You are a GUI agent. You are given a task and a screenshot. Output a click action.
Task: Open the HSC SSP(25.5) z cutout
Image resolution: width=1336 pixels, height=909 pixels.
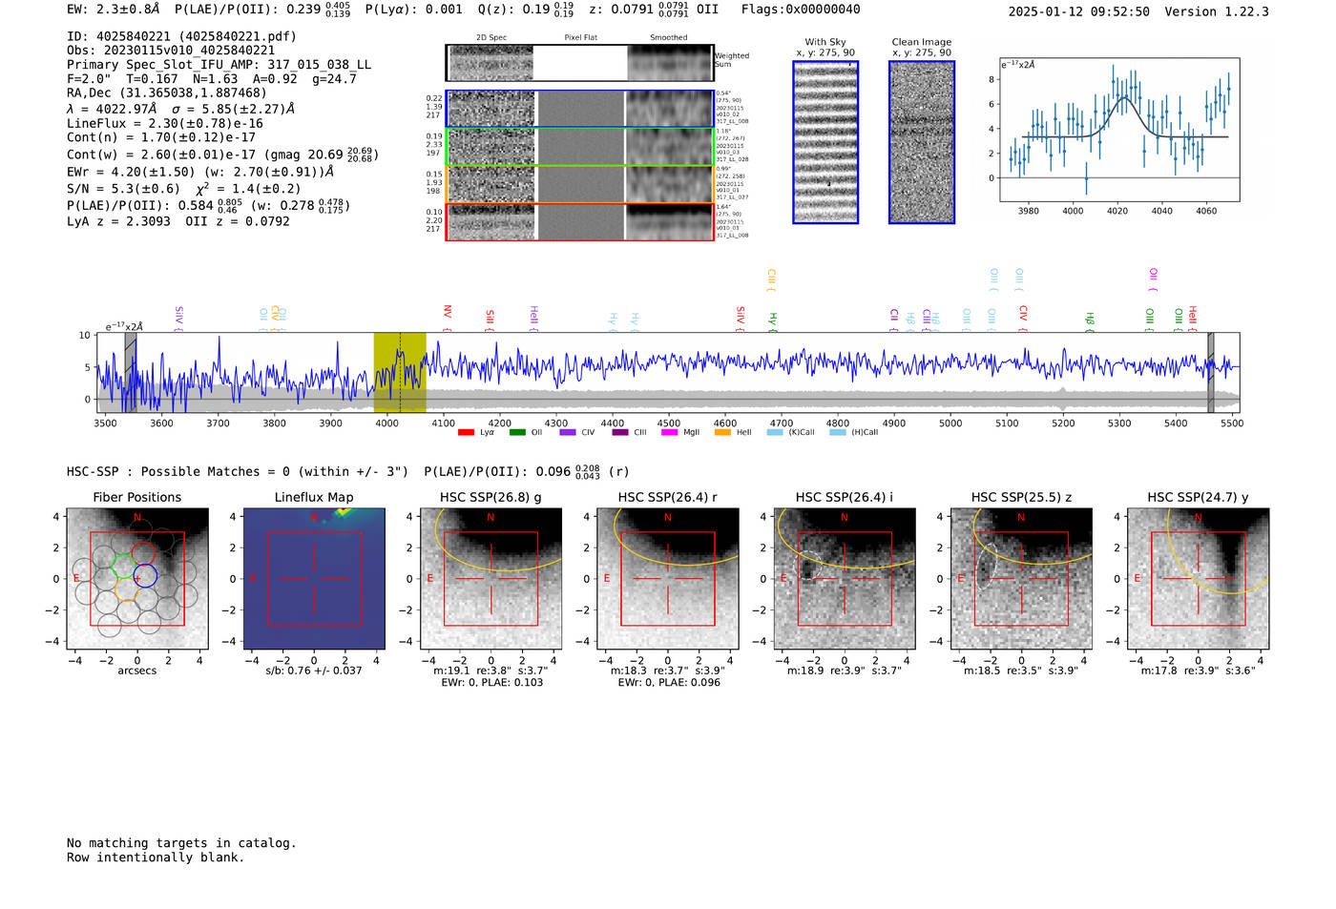coord(1021,579)
